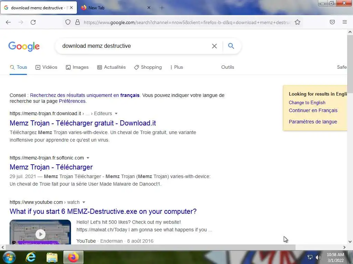Open the Save to Pocket button

tap(332, 22)
